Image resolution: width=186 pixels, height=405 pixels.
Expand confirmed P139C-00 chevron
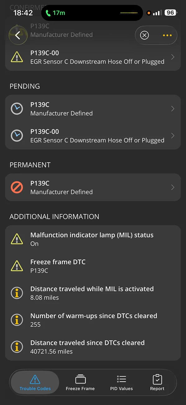click(x=173, y=57)
